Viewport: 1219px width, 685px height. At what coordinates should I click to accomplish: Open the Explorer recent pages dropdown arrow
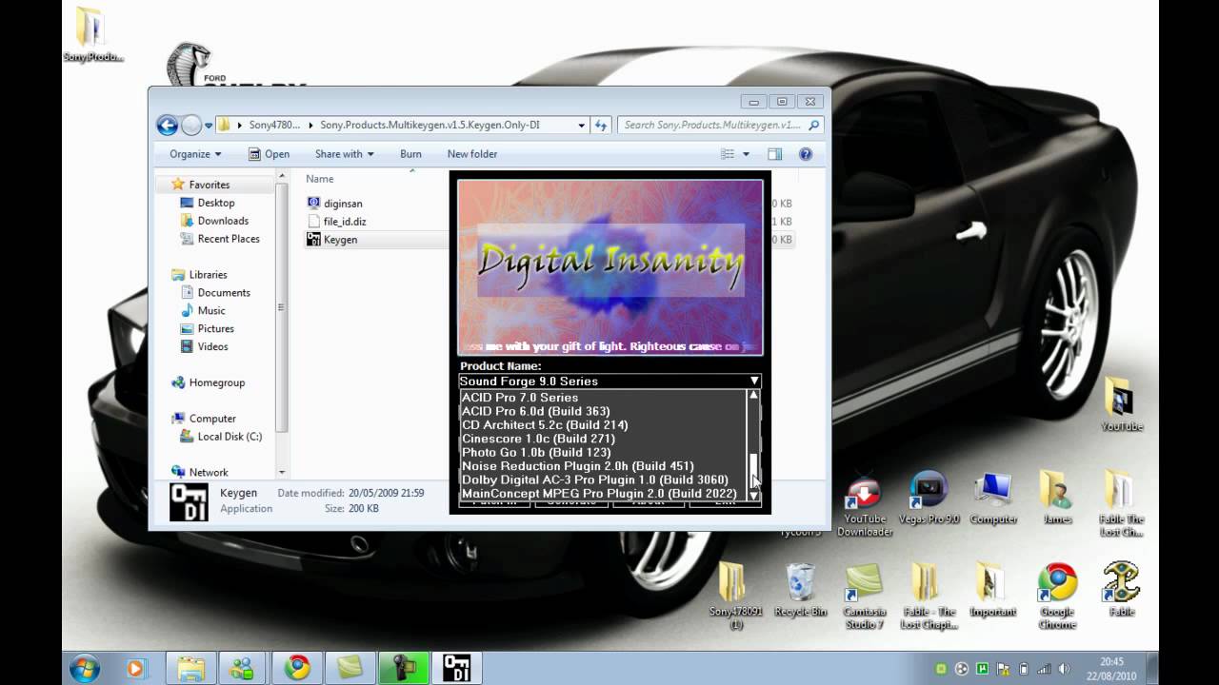click(209, 126)
